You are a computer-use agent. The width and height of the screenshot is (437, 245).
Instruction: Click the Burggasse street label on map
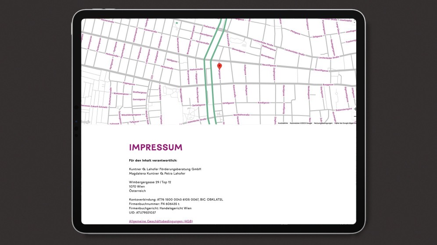tap(328, 85)
